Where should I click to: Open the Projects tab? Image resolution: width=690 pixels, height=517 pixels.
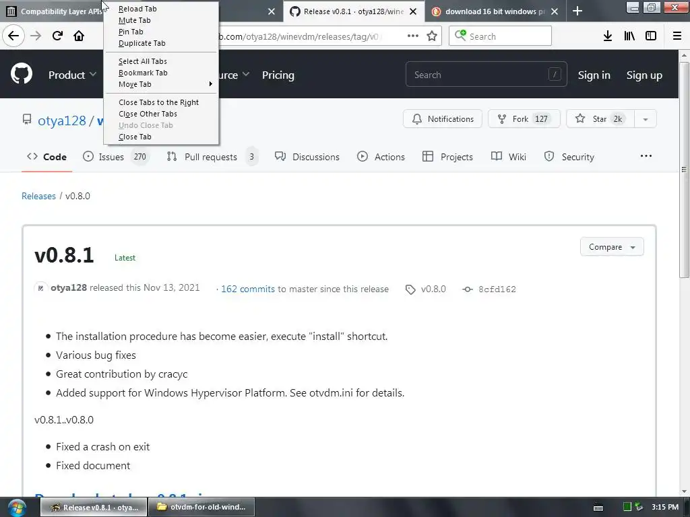coord(447,157)
